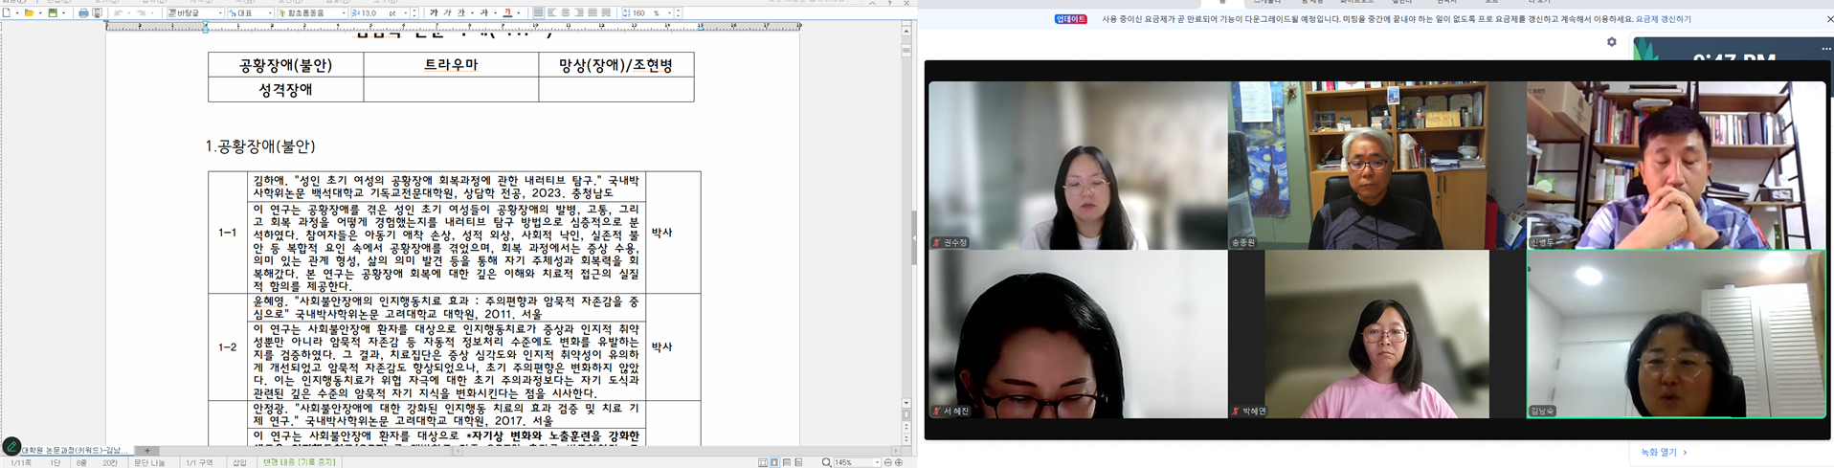The image size is (1834, 468).
Task: Click the zoom-in plus icon in status bar
Action: coord(899,462)
